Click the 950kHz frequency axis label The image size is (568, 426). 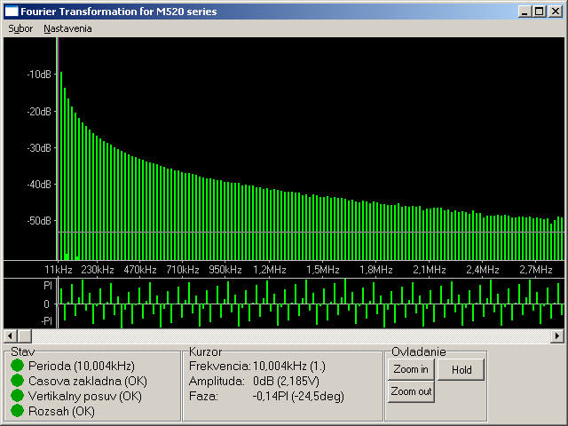click(x=225, y=270)
